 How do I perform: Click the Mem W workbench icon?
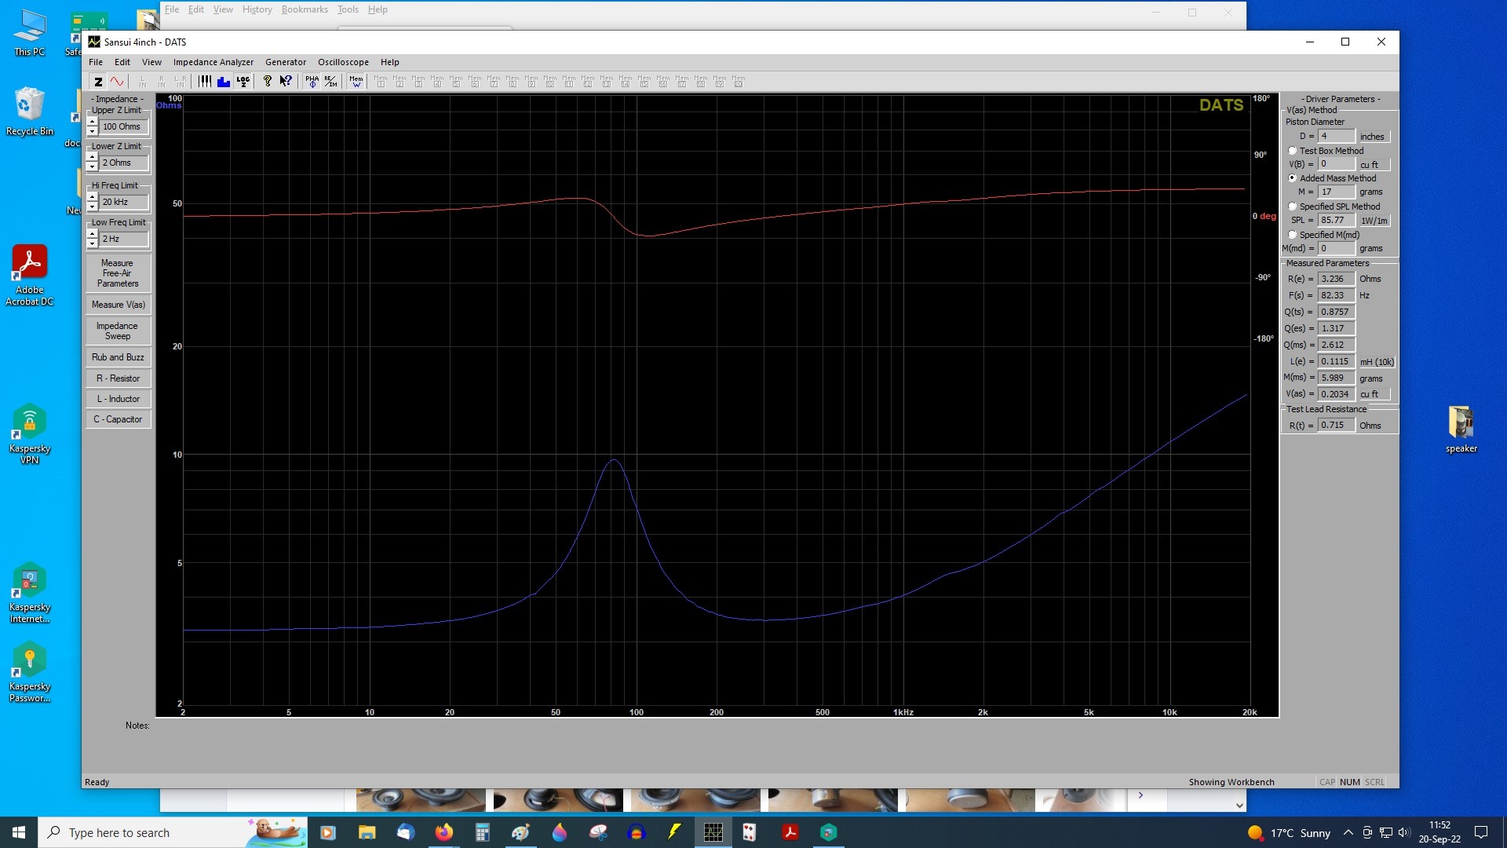[356, 81]
